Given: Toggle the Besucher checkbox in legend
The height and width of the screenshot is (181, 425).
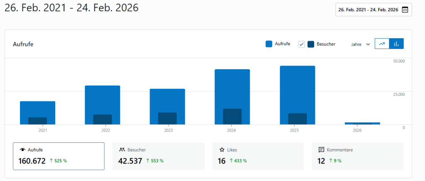Looking at the screenshot, I should (302, 44).
